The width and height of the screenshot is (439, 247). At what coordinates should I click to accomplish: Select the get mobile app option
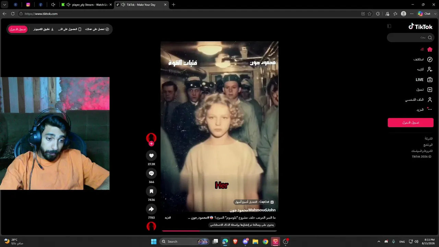pos(70,29)
